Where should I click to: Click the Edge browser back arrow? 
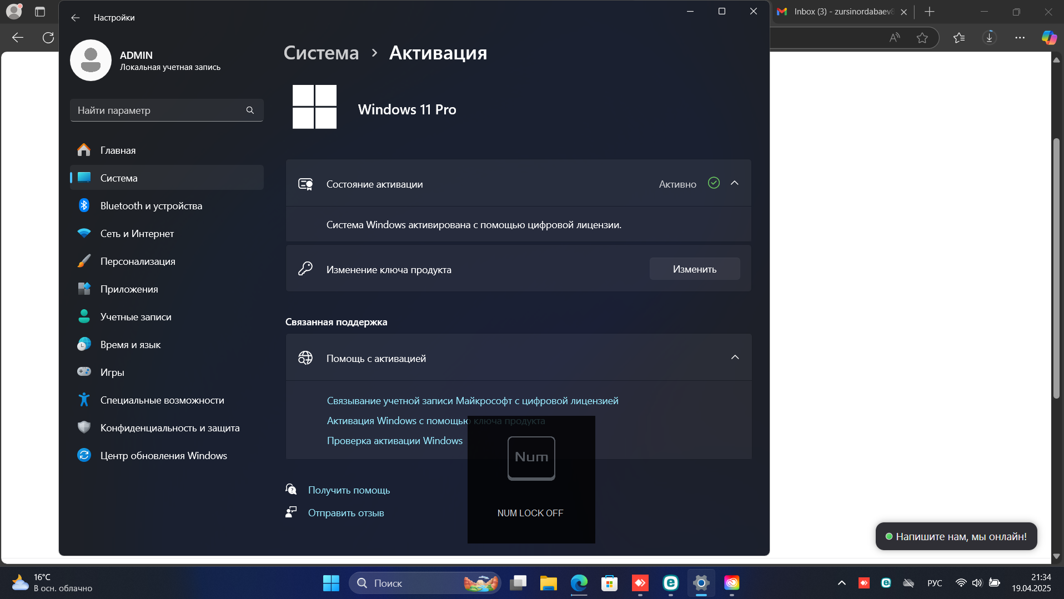(x=18, y=38)
